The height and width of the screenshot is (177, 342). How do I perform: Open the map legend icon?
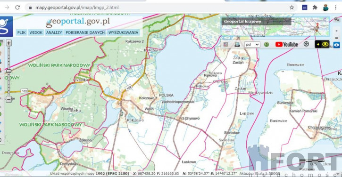pyautogui.click(x=226, y=44)
